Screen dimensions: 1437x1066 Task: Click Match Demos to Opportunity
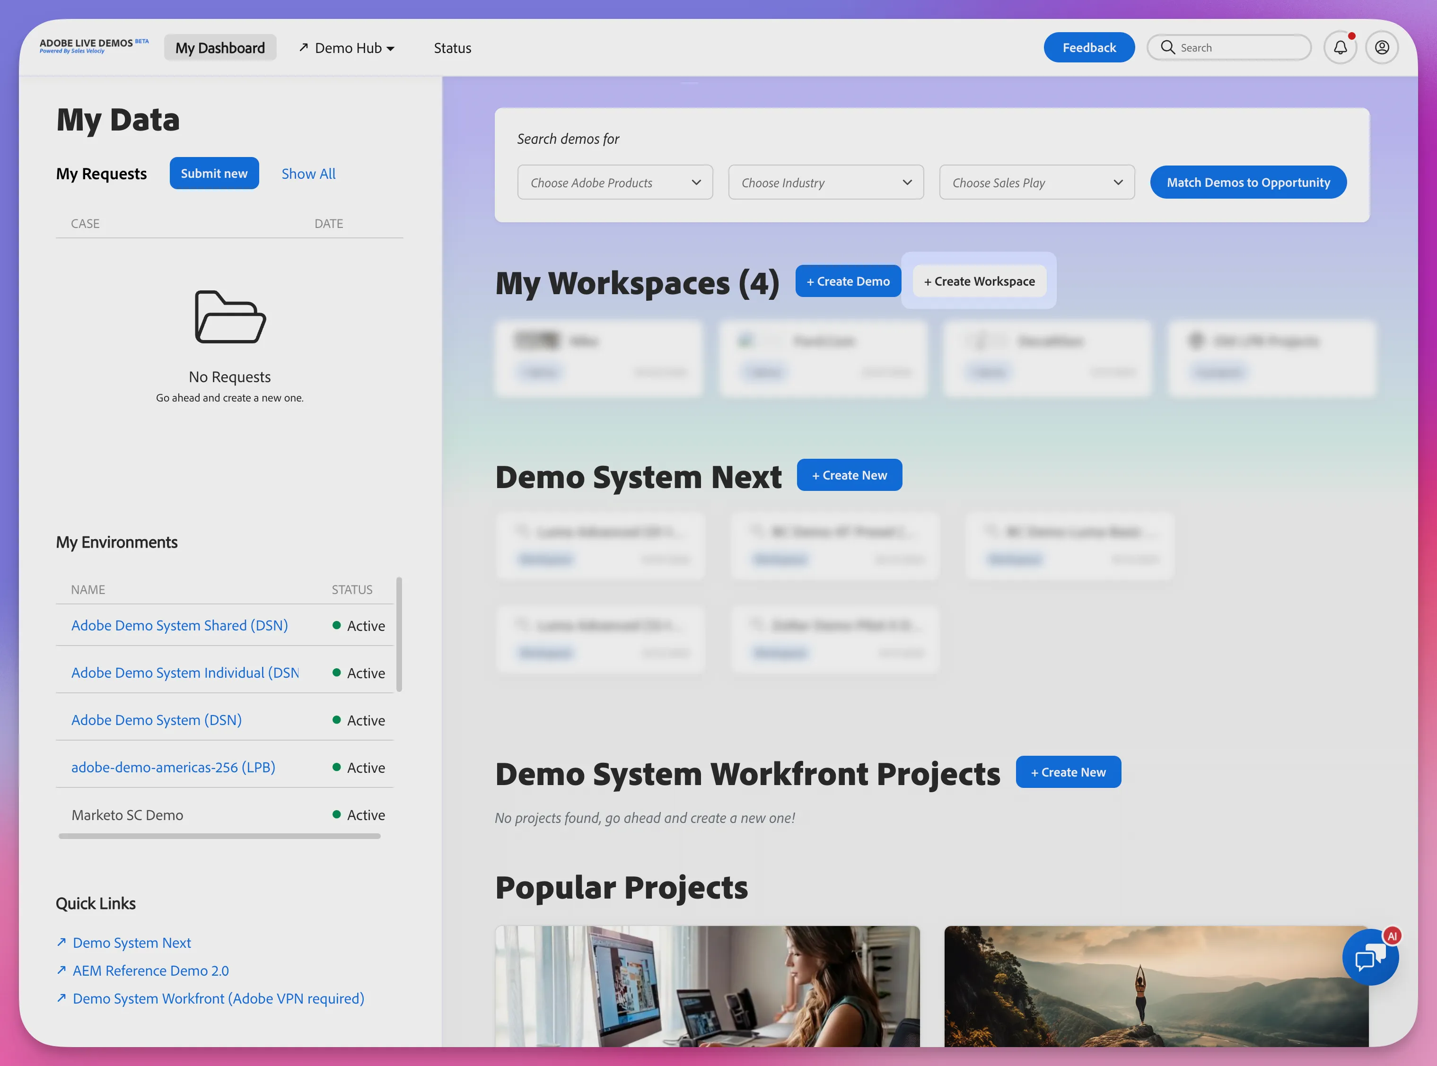[1248, 183]
